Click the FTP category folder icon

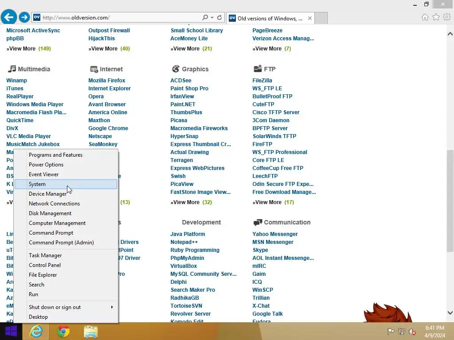pyautogui.click(x=258, y=69)
